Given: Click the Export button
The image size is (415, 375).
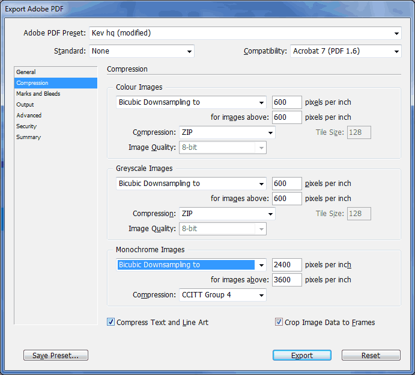Looking at the screenshot, I should [x=302, y=355].
